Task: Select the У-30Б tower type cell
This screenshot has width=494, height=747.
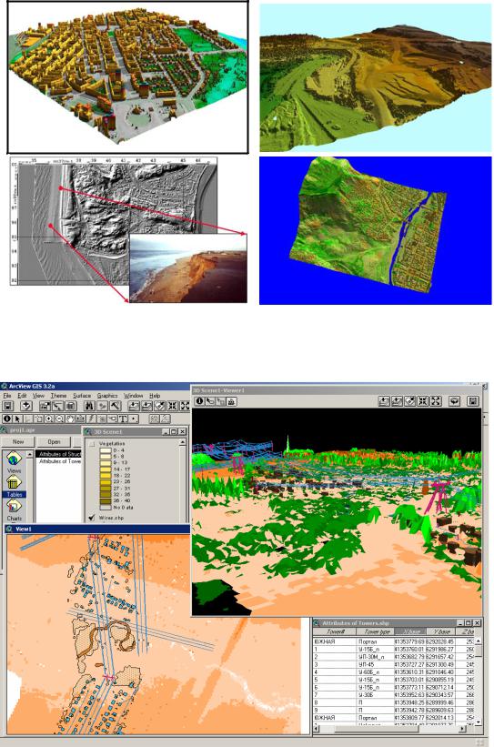Action: [375, 694]
